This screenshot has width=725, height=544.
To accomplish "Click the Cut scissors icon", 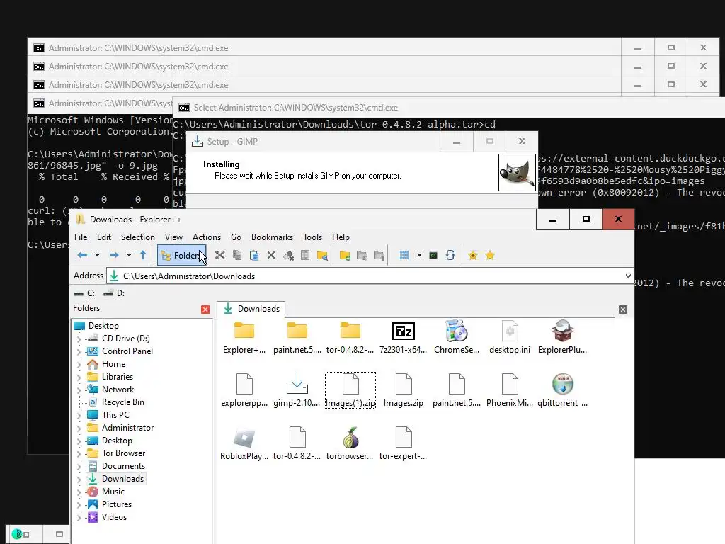I will [220, 255].
